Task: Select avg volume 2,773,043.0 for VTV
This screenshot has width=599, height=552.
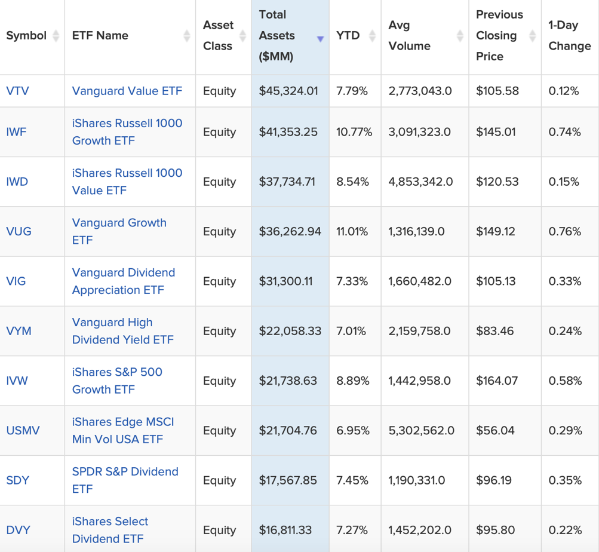Action: pos(420,91)
